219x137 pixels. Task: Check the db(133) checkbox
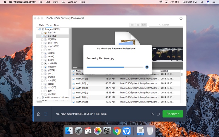[42, 33]
